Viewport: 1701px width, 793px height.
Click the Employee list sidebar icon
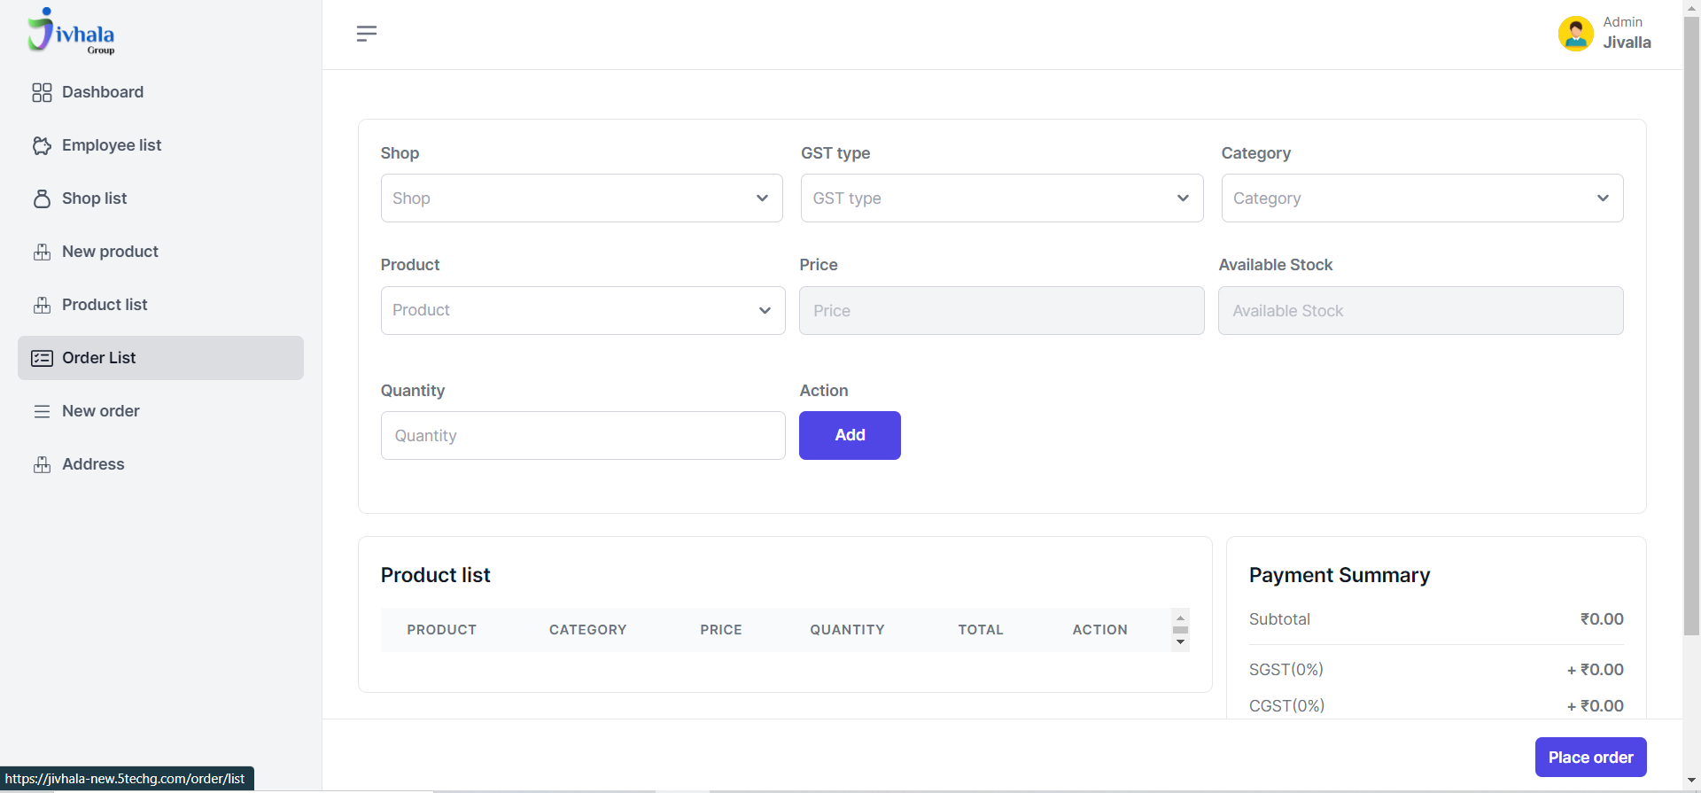[x=42, y=145]
